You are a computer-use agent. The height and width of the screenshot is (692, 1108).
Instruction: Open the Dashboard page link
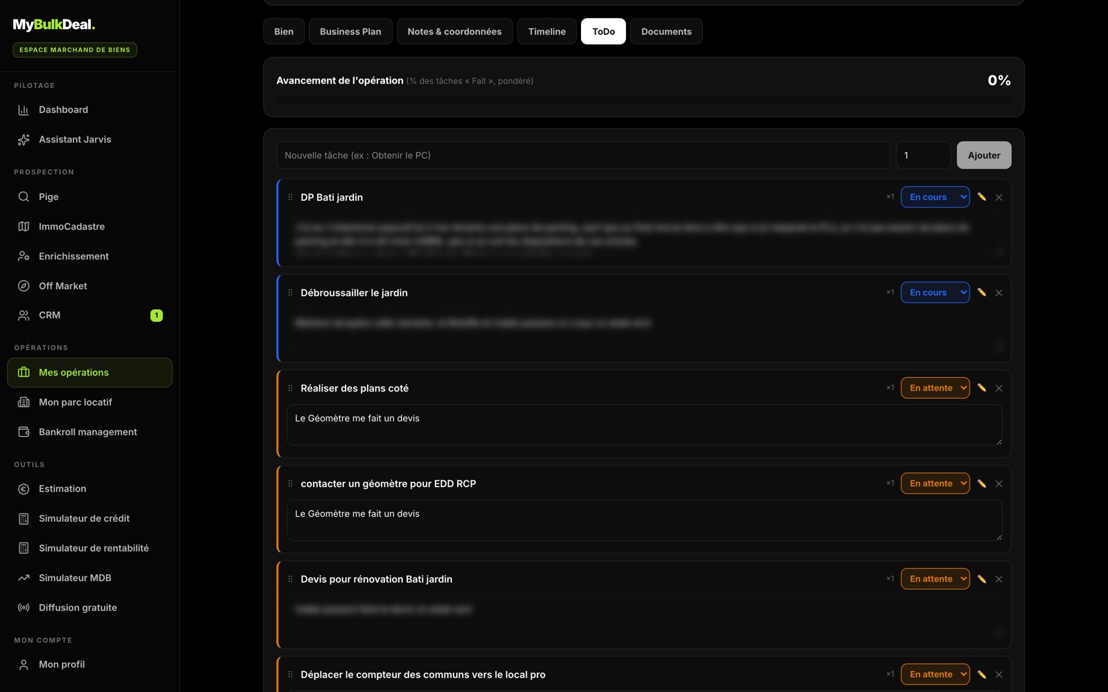(90, 110)
